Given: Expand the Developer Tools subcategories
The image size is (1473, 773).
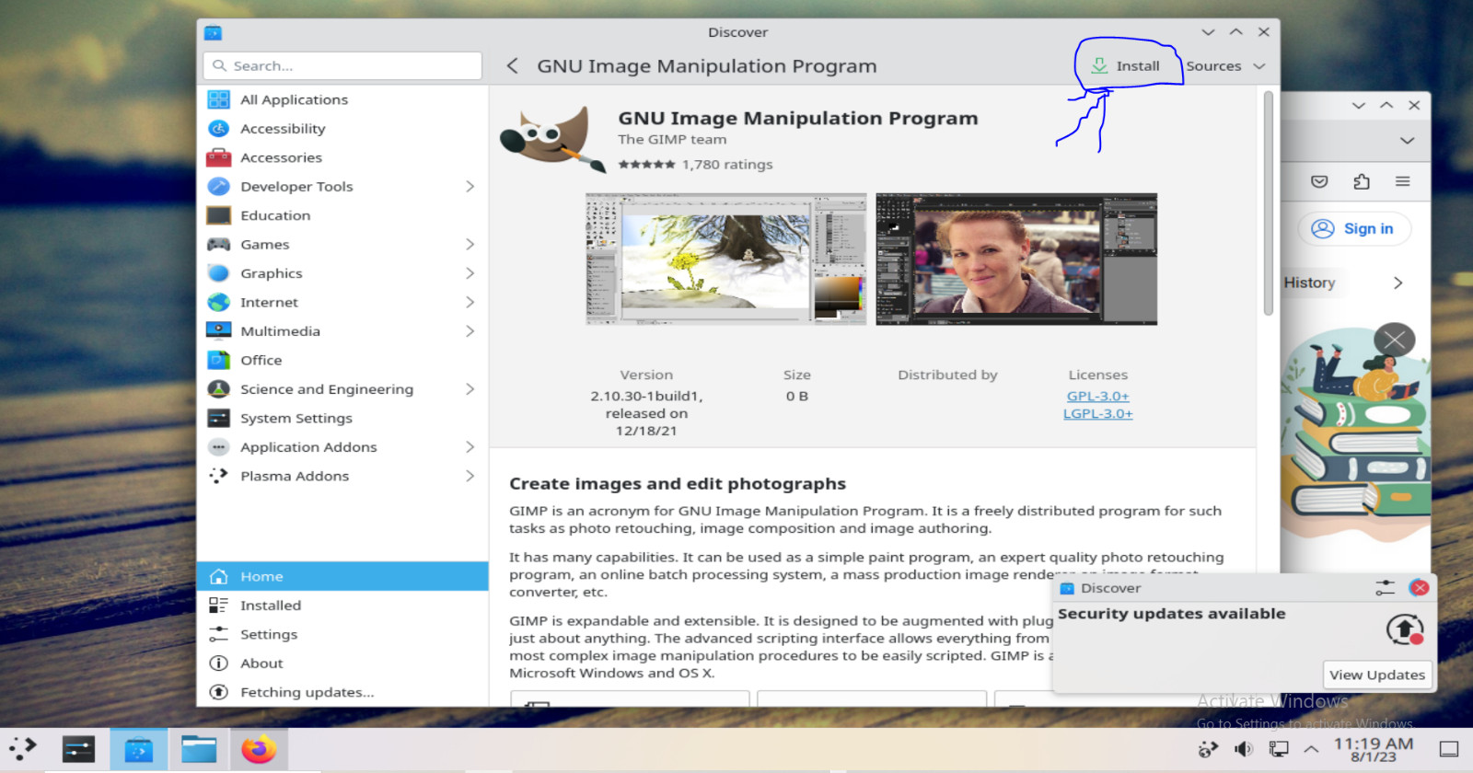Looking at the screenshot, I should 470,187.
